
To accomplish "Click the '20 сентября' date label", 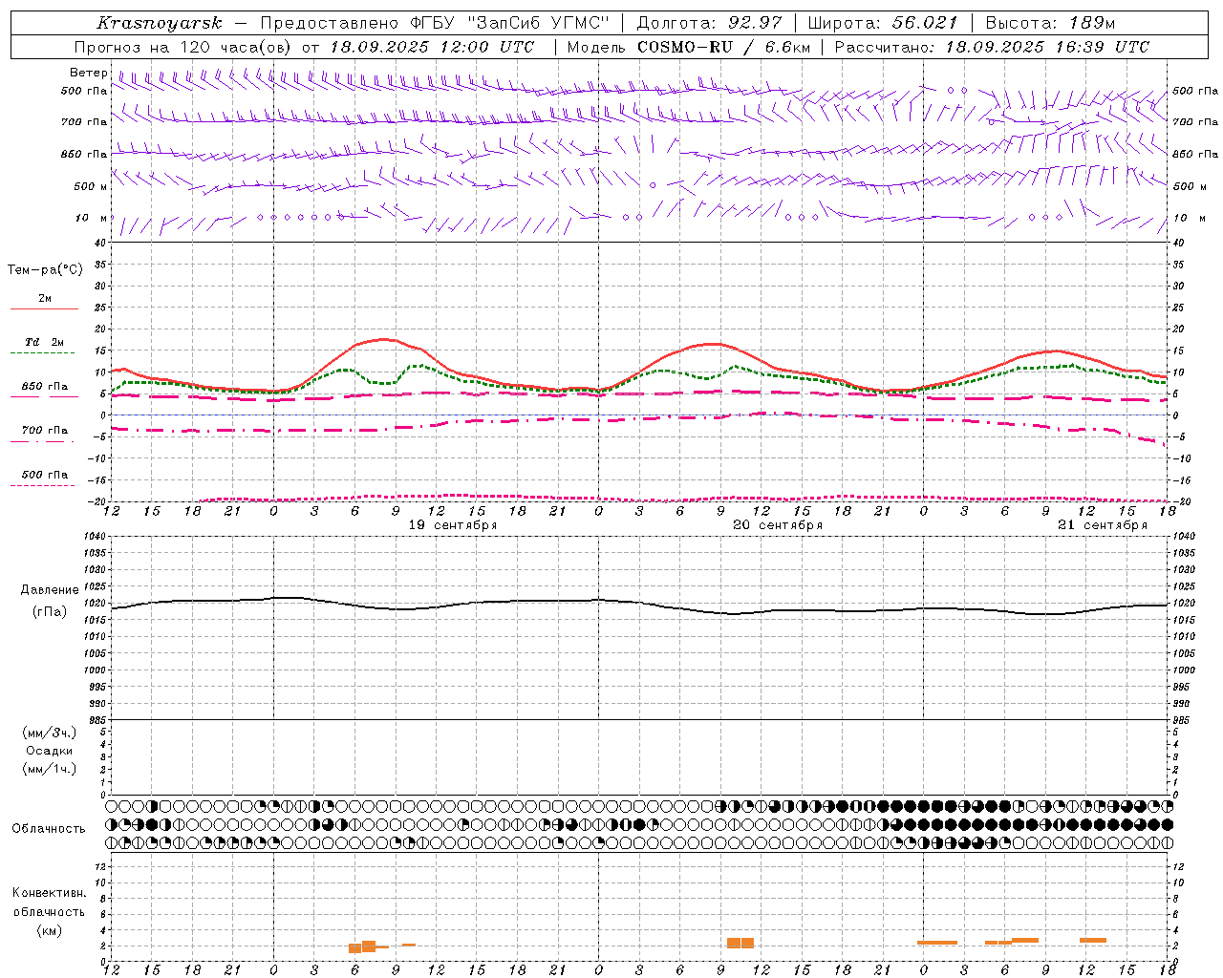I will tap(778, 525).
